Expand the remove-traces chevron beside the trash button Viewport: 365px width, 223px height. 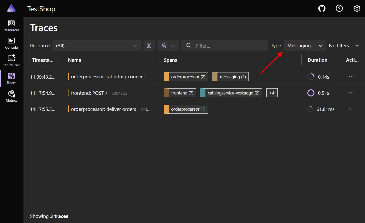pyautogui.click(x=173, y=46)
